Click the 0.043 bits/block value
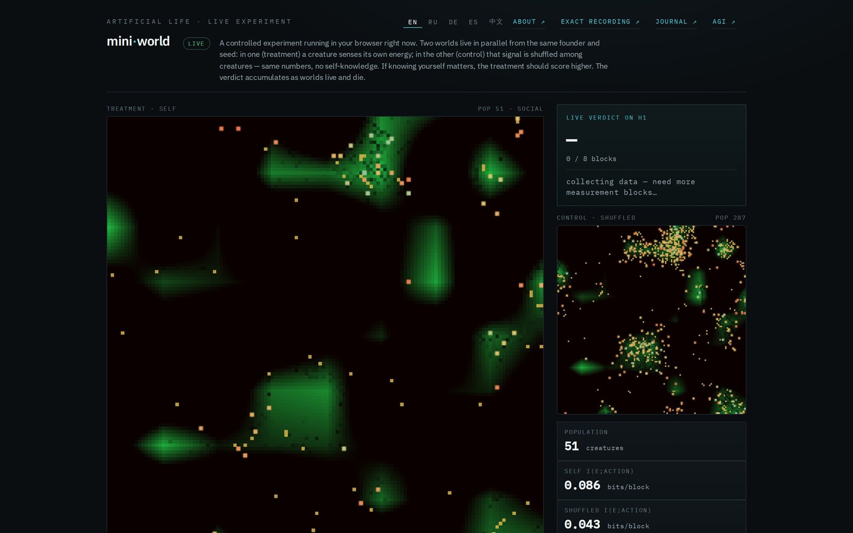This screenshot has height=533, width=853. pyautogui.click(x=607, y=525)
